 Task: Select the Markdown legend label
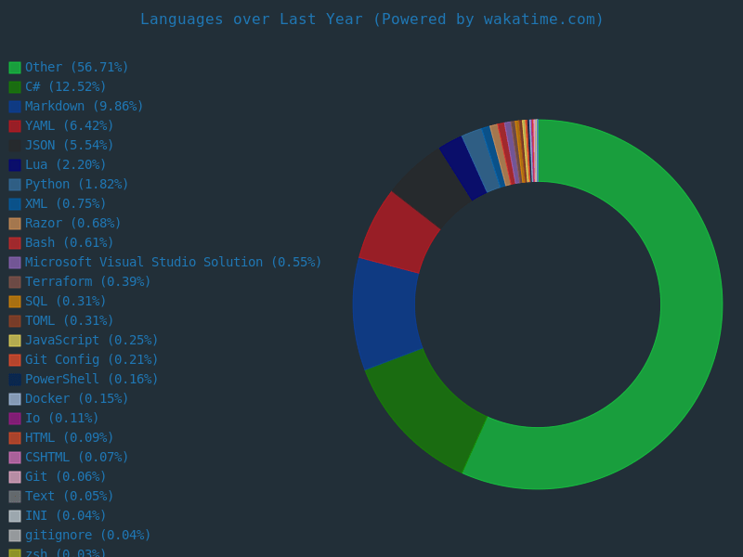point(84,107)
